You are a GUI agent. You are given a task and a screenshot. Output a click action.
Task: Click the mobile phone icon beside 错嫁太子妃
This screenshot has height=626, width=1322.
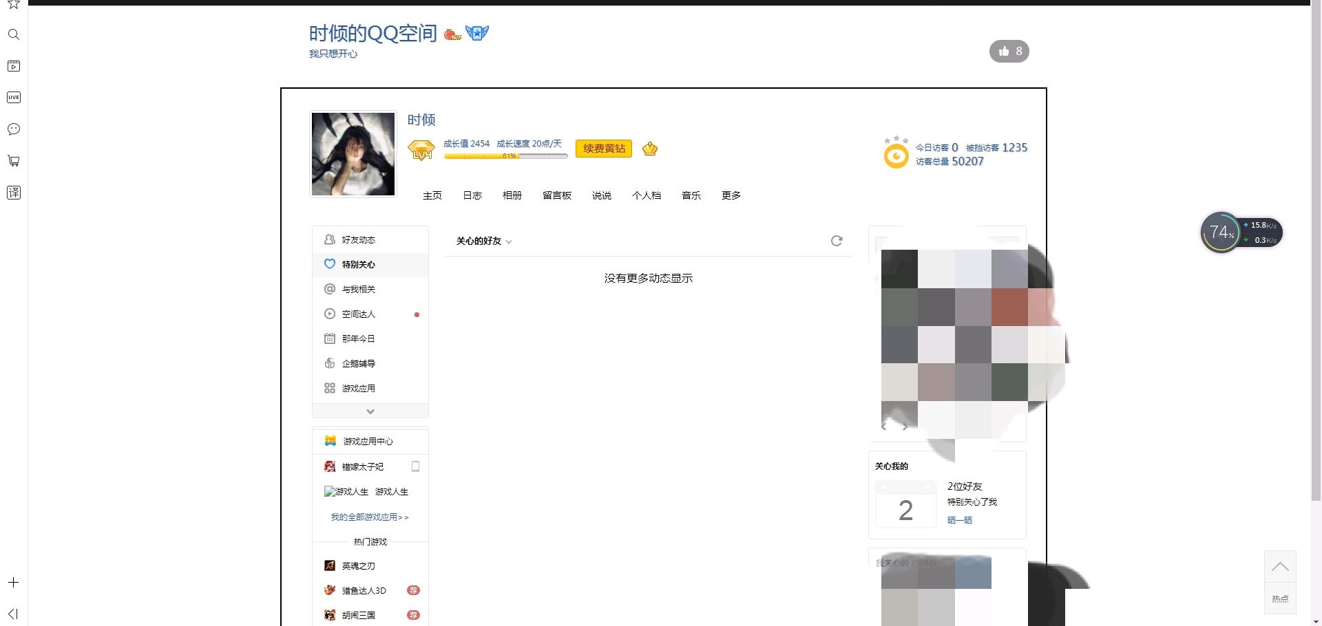click(415, 467)
